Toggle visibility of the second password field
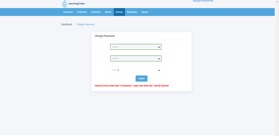This screenshot has width=279, height=136. pyautogui.click(x=159, y=59)
